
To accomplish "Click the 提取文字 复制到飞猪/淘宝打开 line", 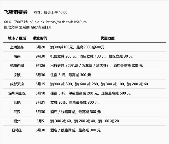I will pos(28,27).
